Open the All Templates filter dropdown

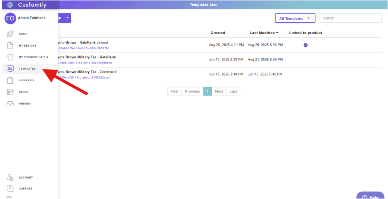[x=295, y=18]
